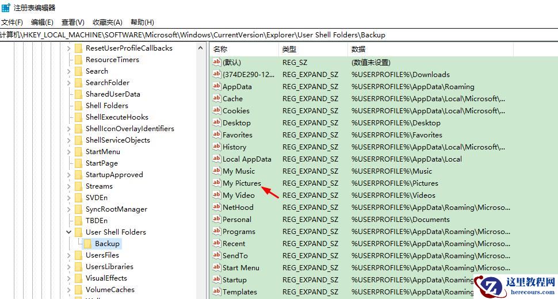Viewport: 558px width, 299px height.
Task: Click the string icon for AppData
Action: click(217, 86)
